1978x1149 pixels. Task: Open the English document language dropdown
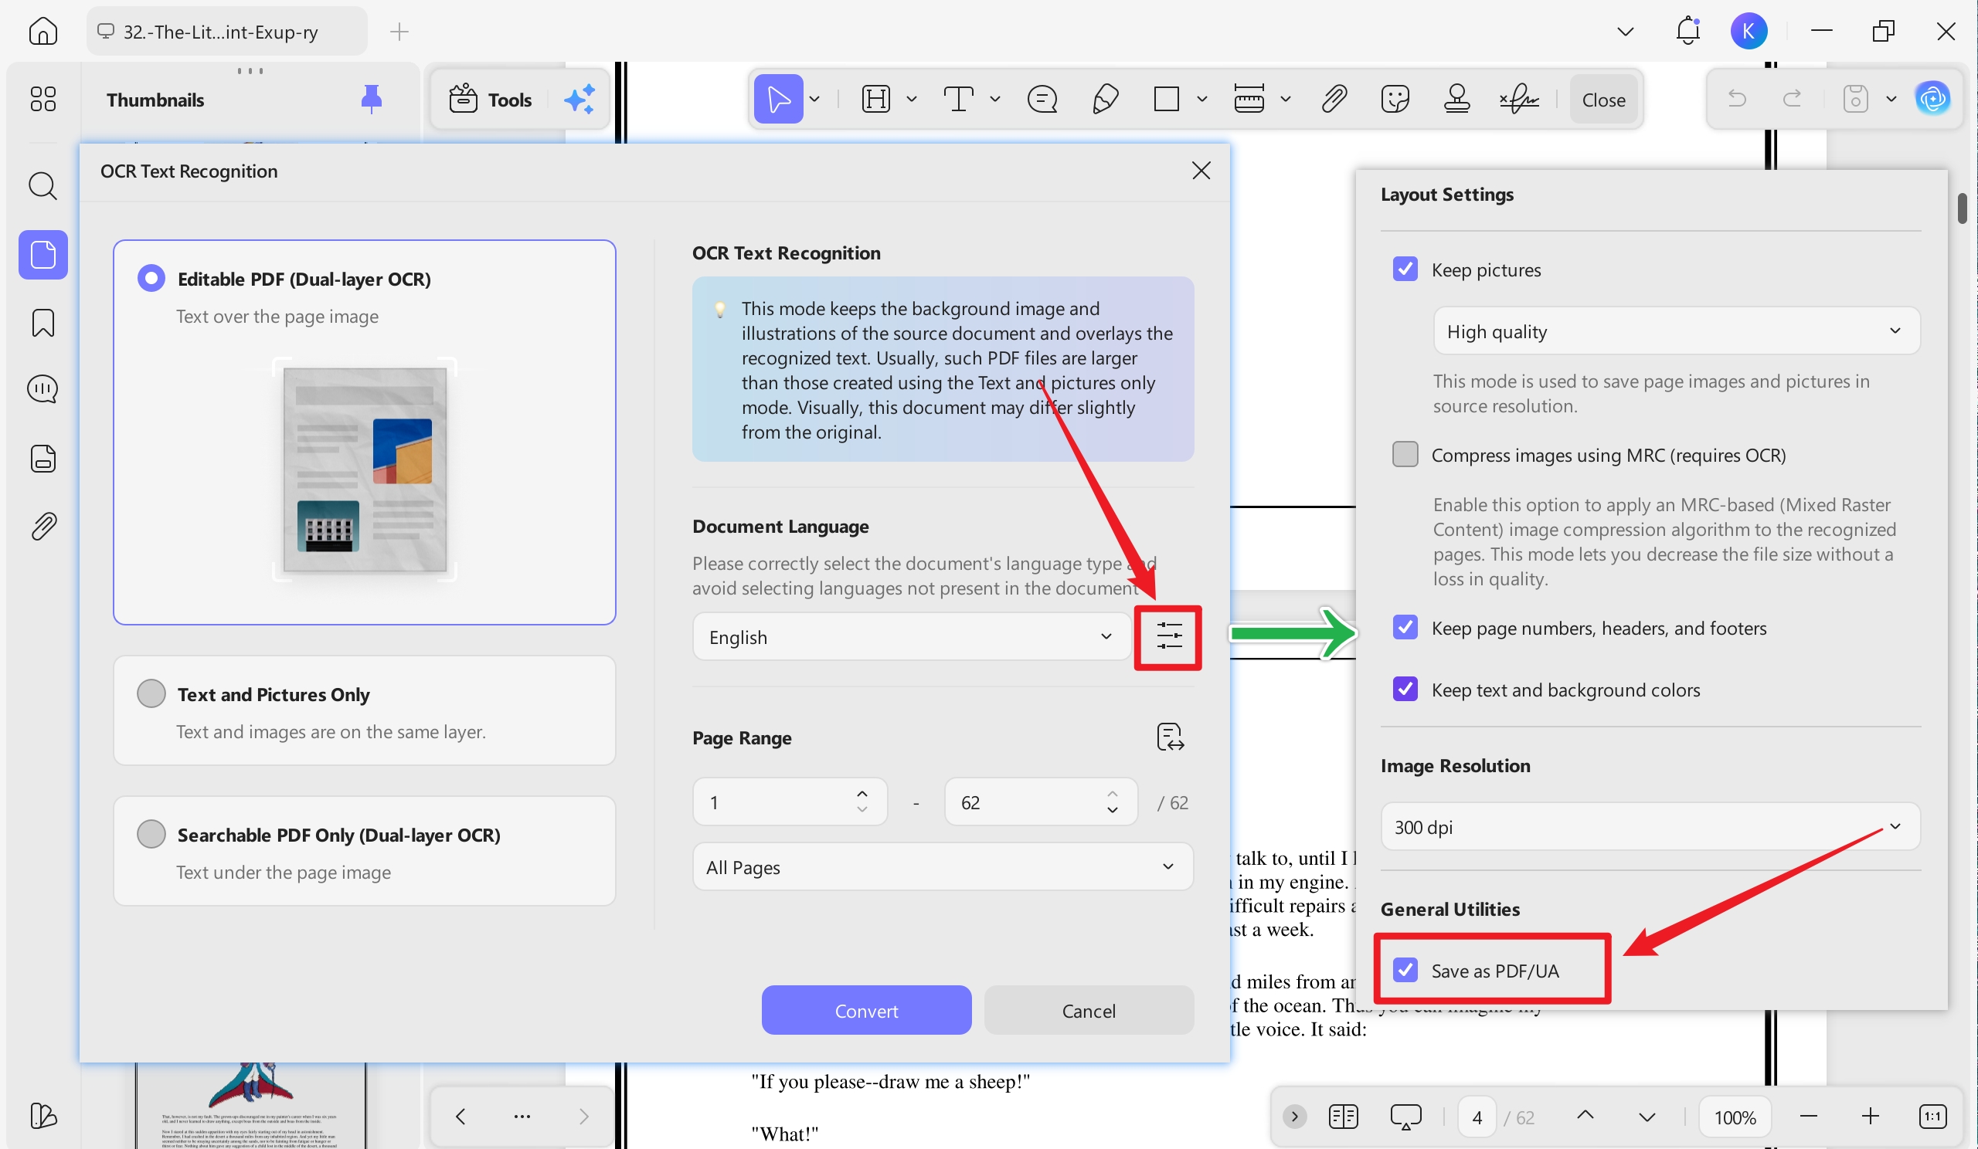click(911, 636)
